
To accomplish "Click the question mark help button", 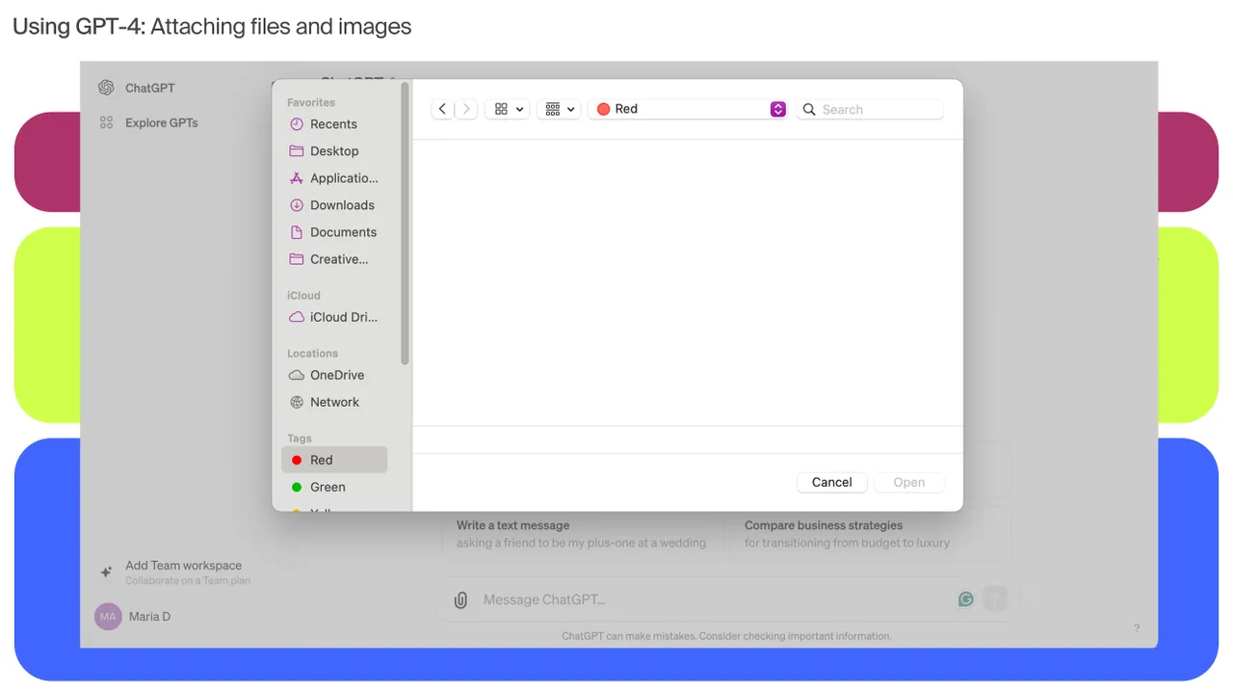I will click(x=1137, y=628).
